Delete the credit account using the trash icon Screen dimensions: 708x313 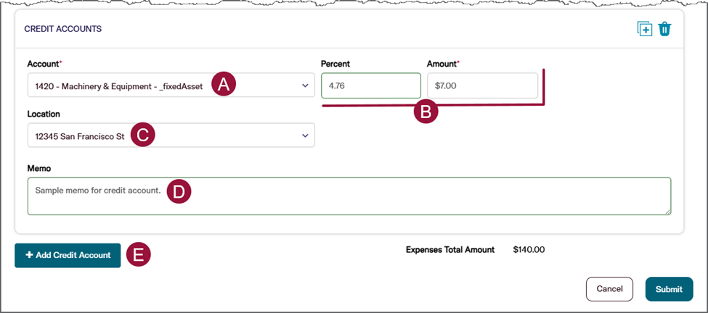664,29
